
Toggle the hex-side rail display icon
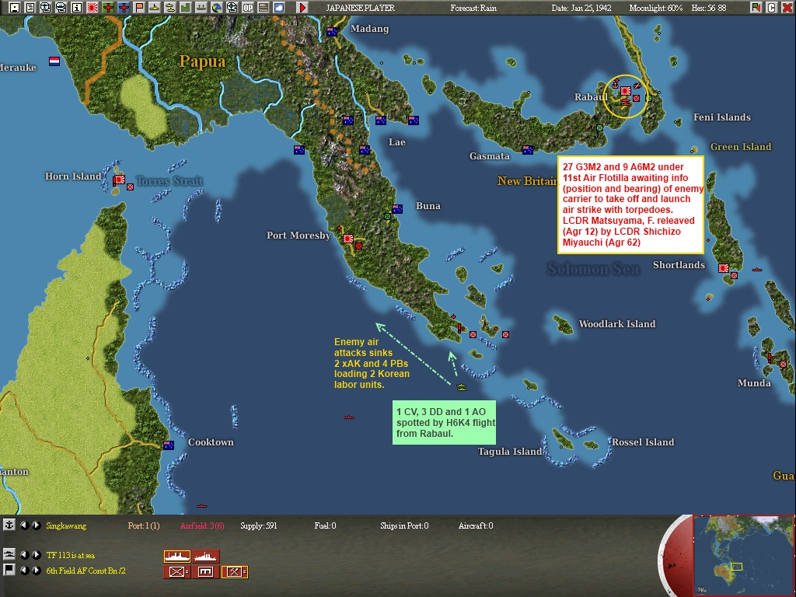pyautogui.click(x=264, y=8)
